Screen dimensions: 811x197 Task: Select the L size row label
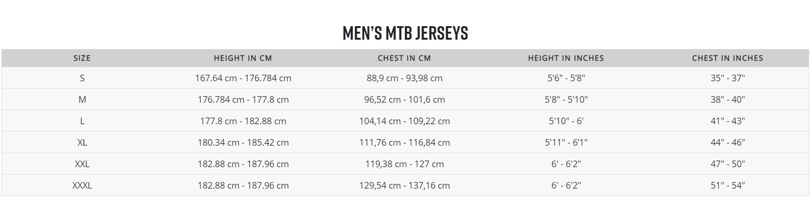coord(82,121)
